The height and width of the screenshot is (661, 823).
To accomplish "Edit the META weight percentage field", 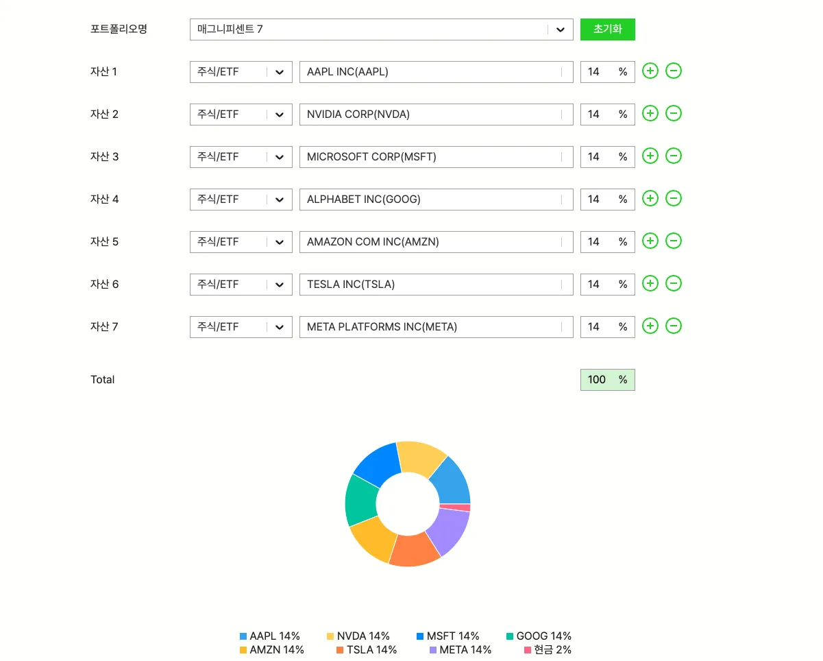I will 608,327.
